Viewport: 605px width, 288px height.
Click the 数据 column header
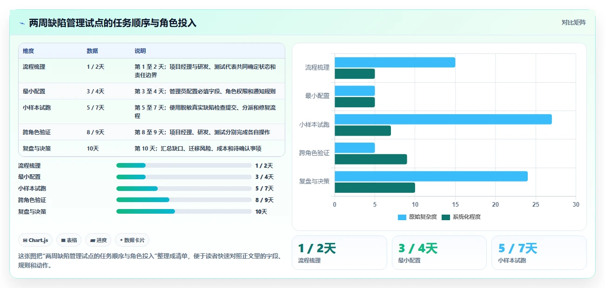[92, 51]
